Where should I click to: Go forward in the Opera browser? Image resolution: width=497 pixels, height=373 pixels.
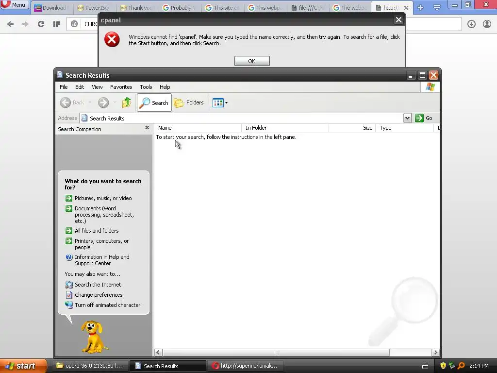point(25,24)
